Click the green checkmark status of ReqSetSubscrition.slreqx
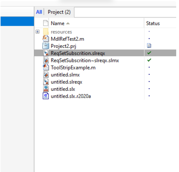This screenshot has width=179, height=172. coord(149,53)
